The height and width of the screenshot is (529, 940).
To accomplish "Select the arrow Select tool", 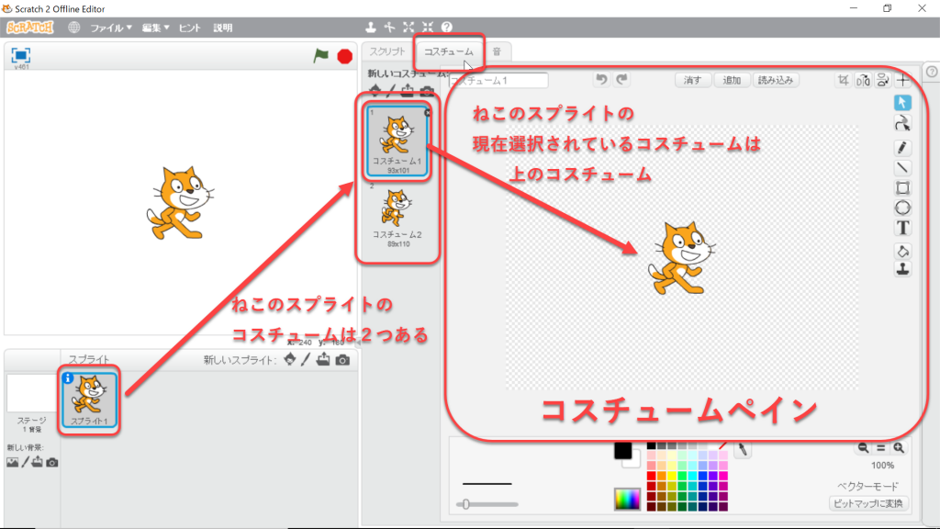I will pyautogui.click(x=902, y=103).
